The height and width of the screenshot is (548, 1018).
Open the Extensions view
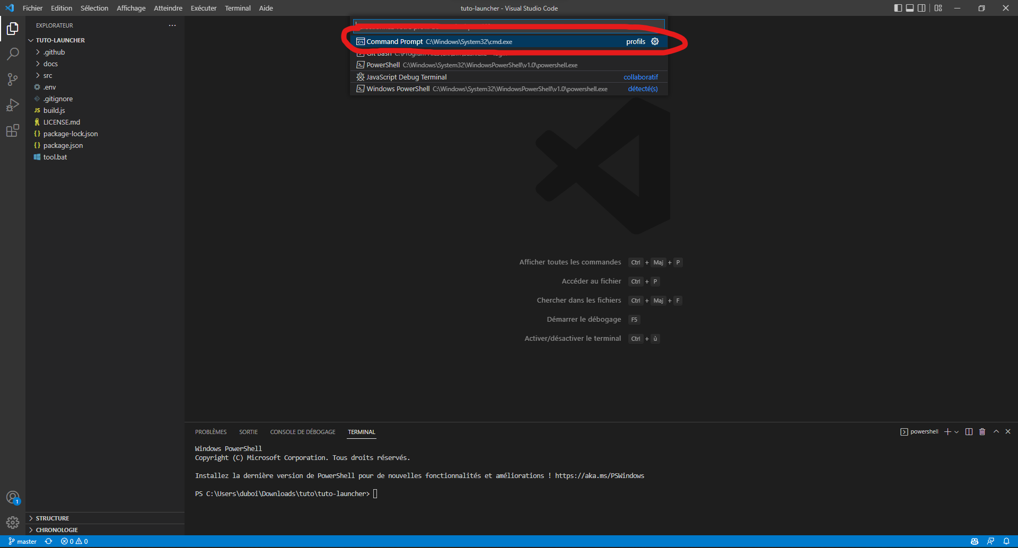13,130
